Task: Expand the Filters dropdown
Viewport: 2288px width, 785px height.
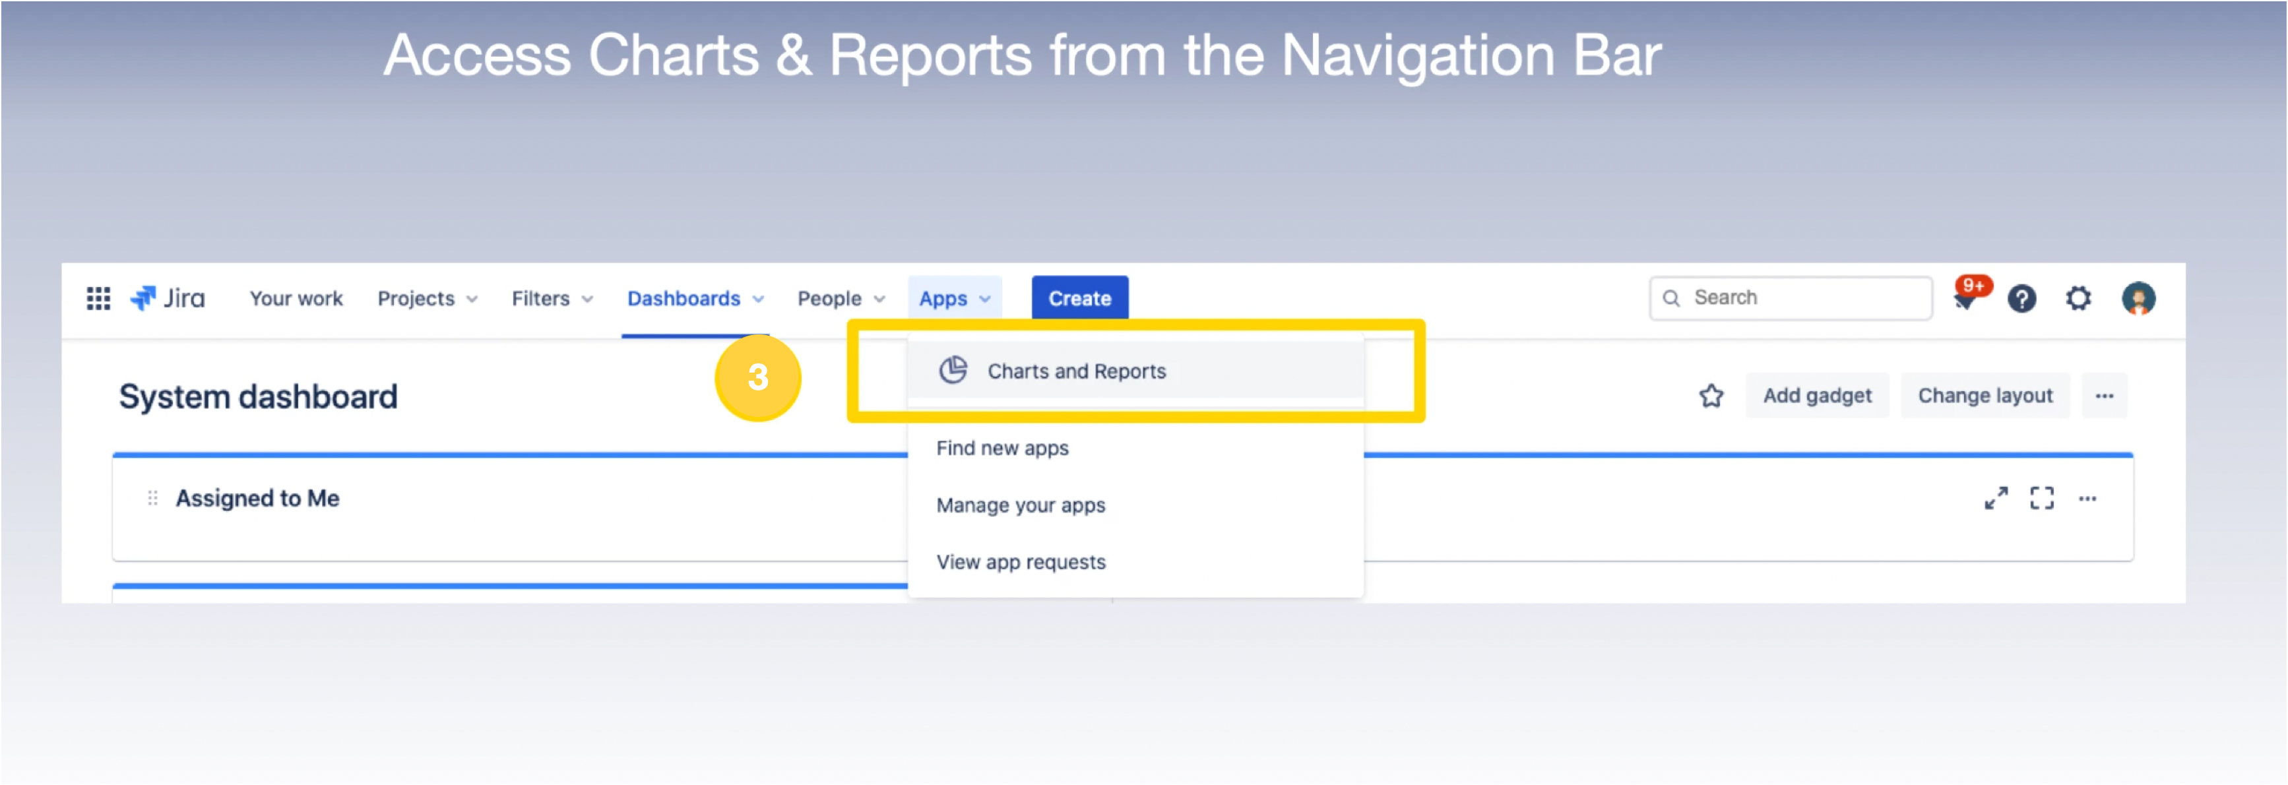Action: point(552,299)
